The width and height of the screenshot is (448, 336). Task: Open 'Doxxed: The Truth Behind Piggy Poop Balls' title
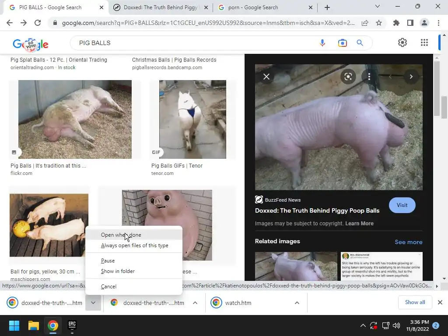click(317, 210)
